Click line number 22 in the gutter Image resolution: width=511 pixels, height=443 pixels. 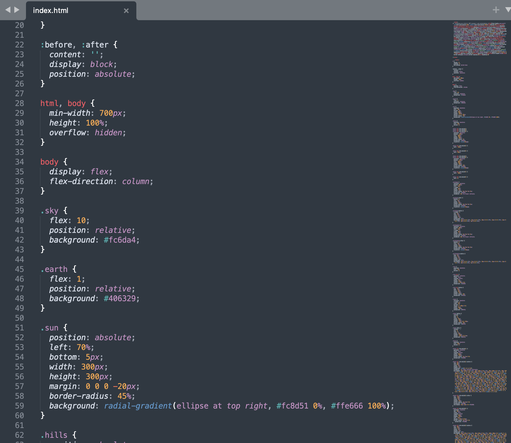click(x=19, y=45)
